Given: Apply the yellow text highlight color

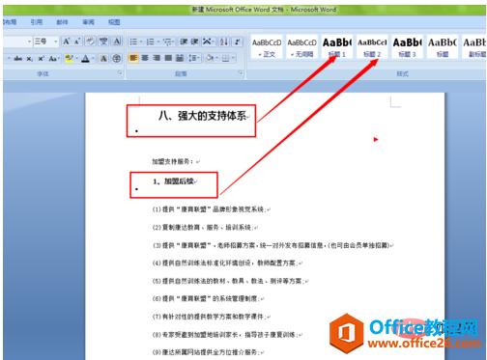Looking at the screenshot, I should (x=69, y=59).
